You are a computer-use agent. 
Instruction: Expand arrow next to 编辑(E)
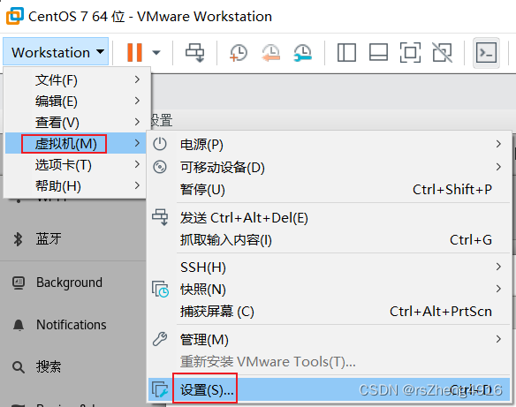pyautogui.click(x=137, y=101)
